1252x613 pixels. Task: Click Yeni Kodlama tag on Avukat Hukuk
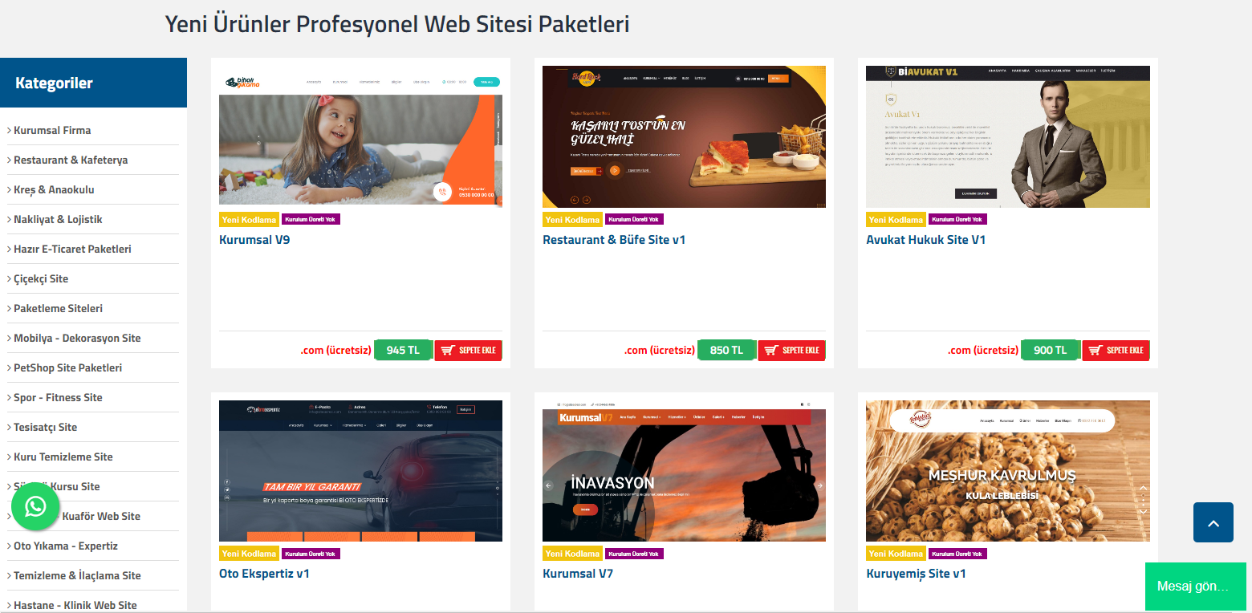click(x=896, y=220)
